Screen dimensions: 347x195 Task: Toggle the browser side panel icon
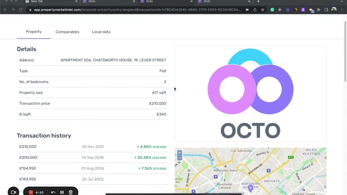(x=326, y=10)
